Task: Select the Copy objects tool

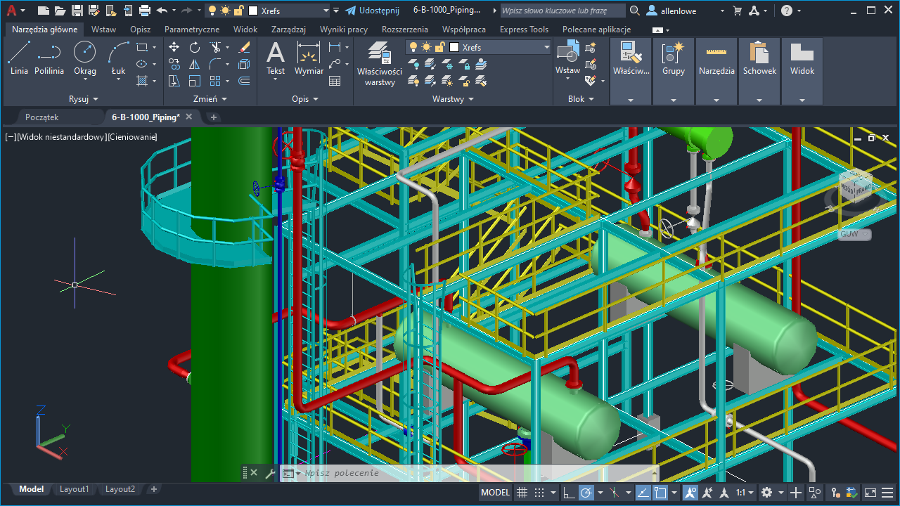Action: click(174, 64)
